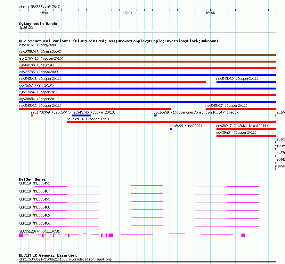The width and height of the screenshot is (285, 264).
Task: Click the DGV Structural Variants track title
Action: [x=119, y=41]
